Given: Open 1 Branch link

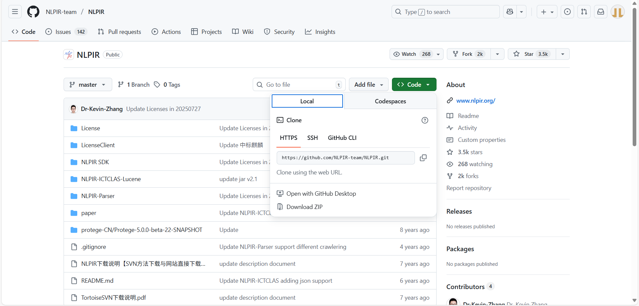Looking at the screenshot, I should (134, 85).
